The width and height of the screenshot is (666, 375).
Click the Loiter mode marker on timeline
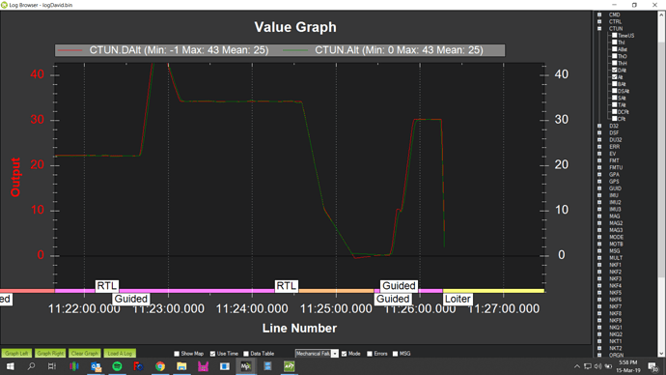point(458,299)
